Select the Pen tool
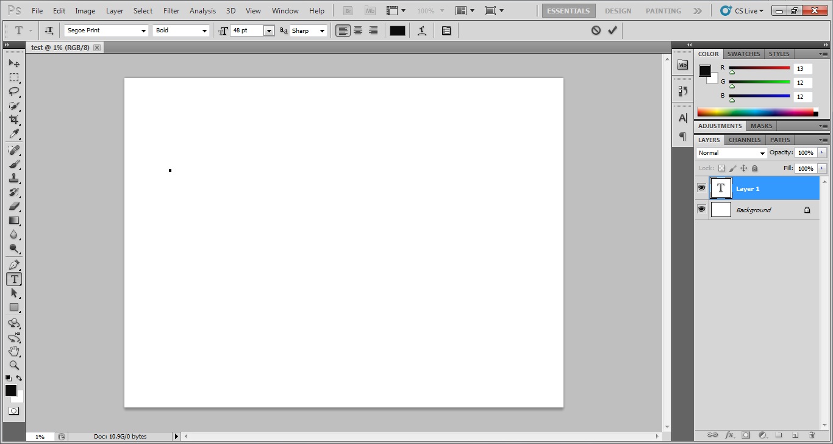Image resolution: width=833 pixels, height=444 pixels. tap(13, 265)
